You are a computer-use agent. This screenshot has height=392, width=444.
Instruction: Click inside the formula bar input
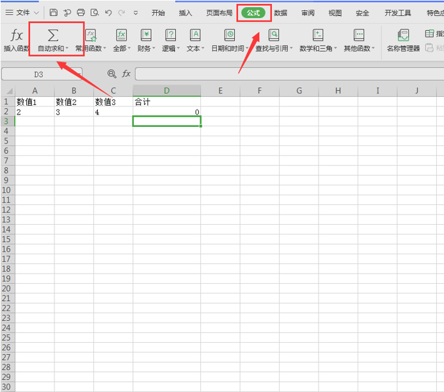click(x=289, y=74)
